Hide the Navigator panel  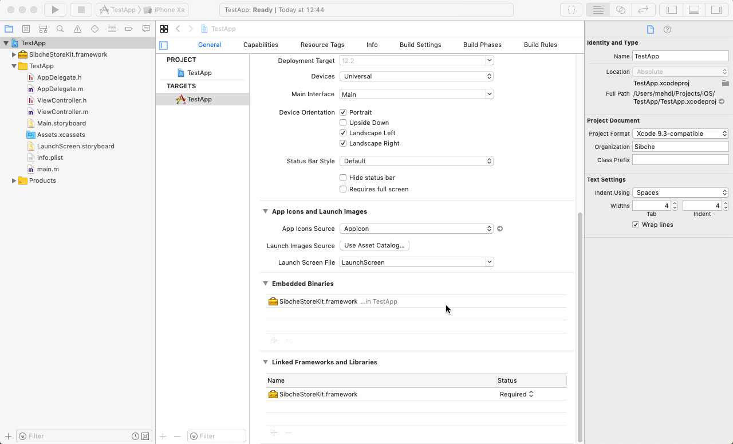[672, 10]
